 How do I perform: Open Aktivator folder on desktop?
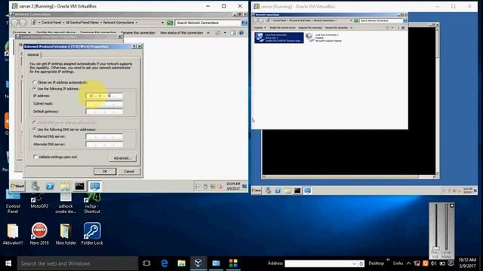click(13, 233)
